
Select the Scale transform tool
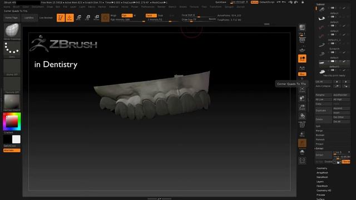pyautogui.click(x=87, y=18)
